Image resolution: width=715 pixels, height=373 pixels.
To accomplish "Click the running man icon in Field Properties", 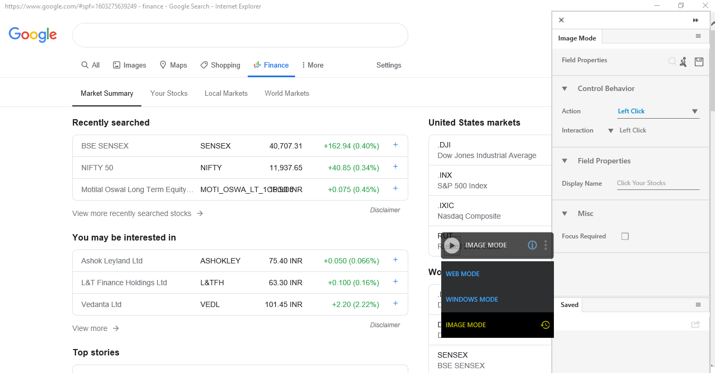I will pos(683,62).
